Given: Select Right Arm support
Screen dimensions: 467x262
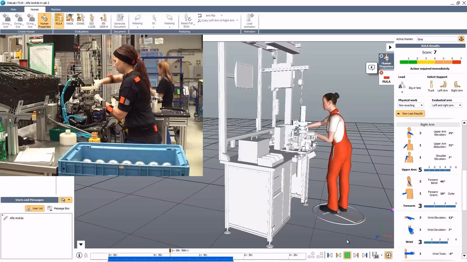Looking at the screenshot, I should point(457,86).
